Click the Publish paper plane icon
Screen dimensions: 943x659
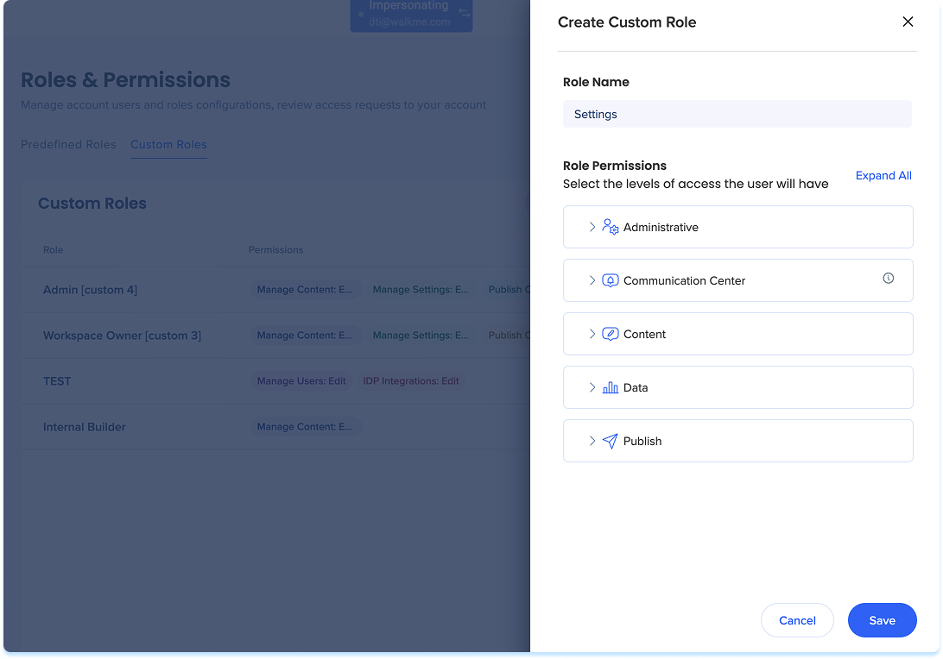point(610,441)
